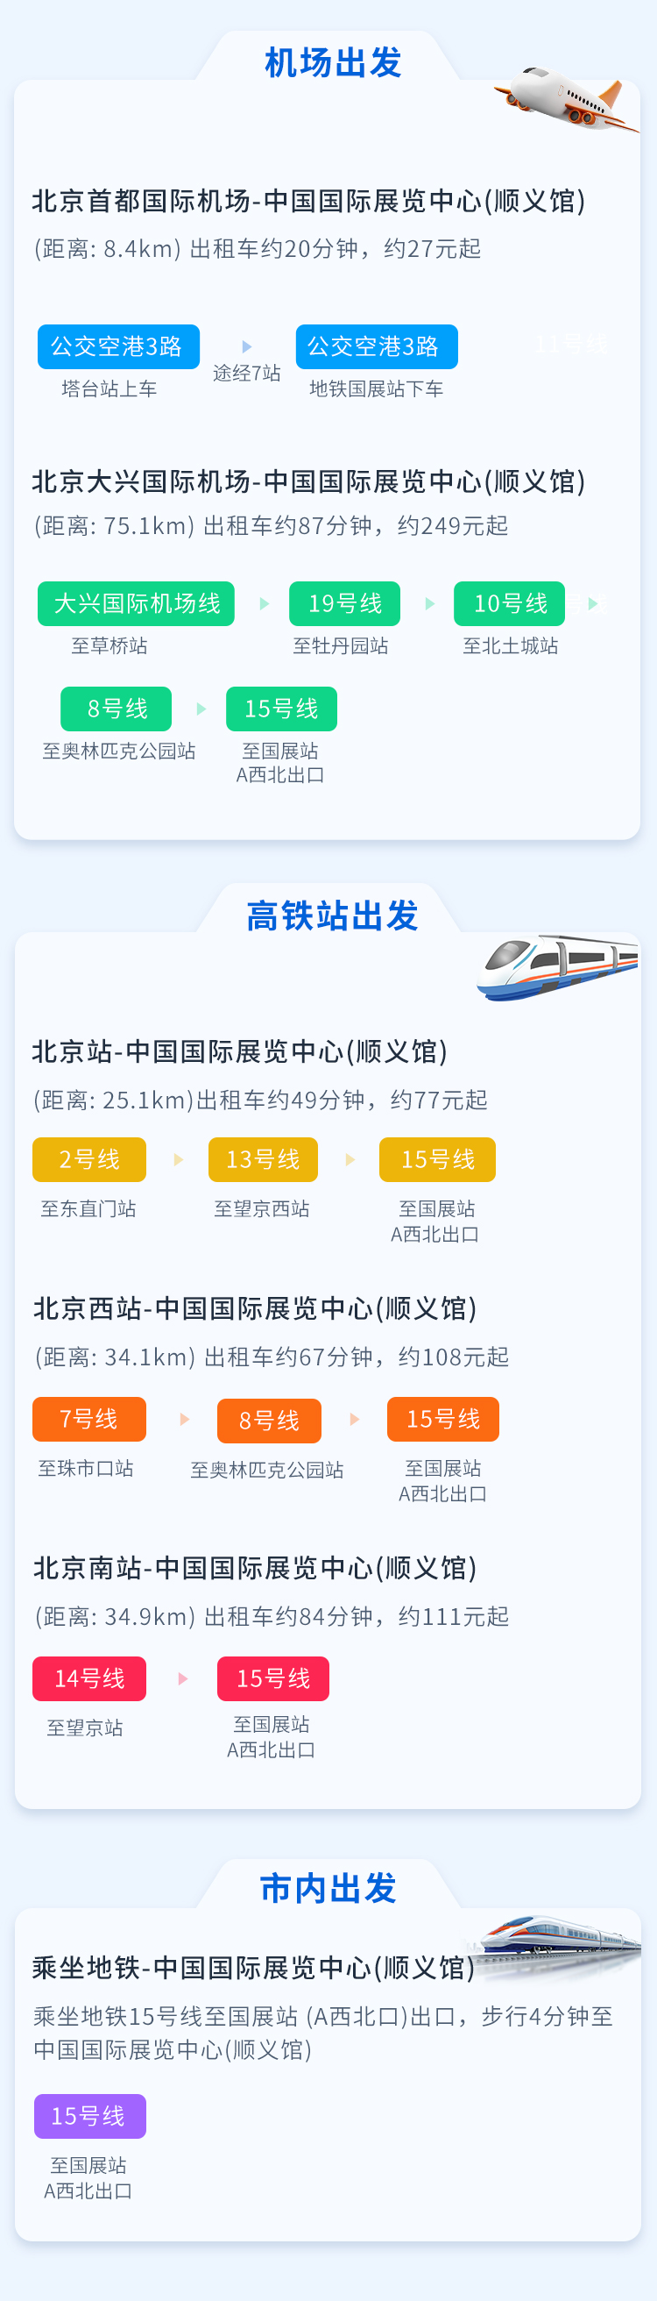Click the yellow arrow after 2号线 badge
The image size is (657, 2301).
coord(179,1159)
